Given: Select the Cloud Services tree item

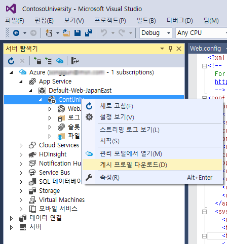Looking at the screenshot, I should pos(59,145).
